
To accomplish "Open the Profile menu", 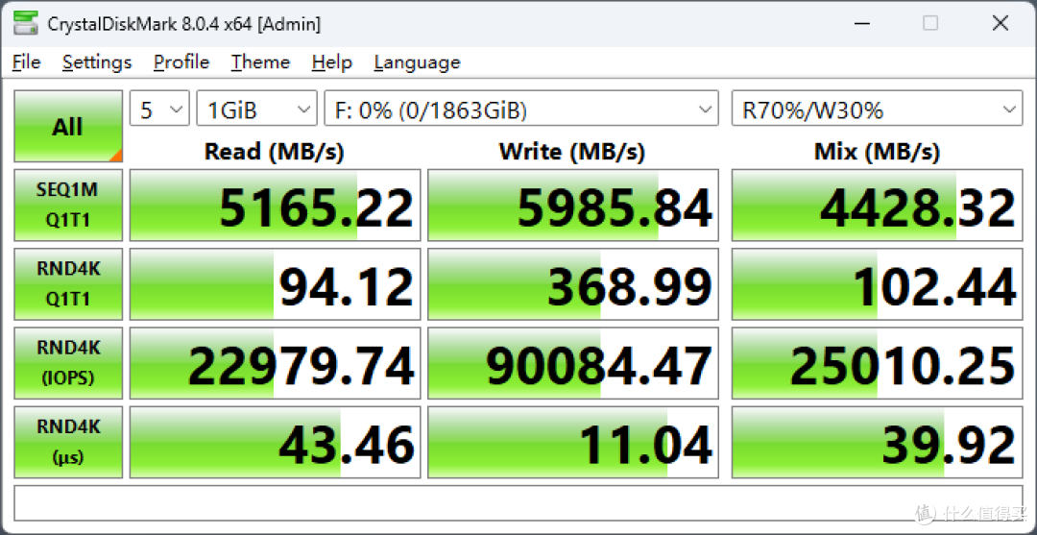I will [x=181, y=62].
